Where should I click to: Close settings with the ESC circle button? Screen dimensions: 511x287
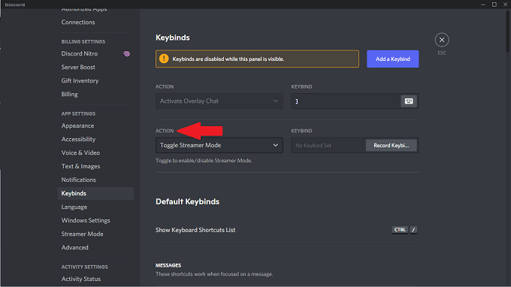coord(442,40)
